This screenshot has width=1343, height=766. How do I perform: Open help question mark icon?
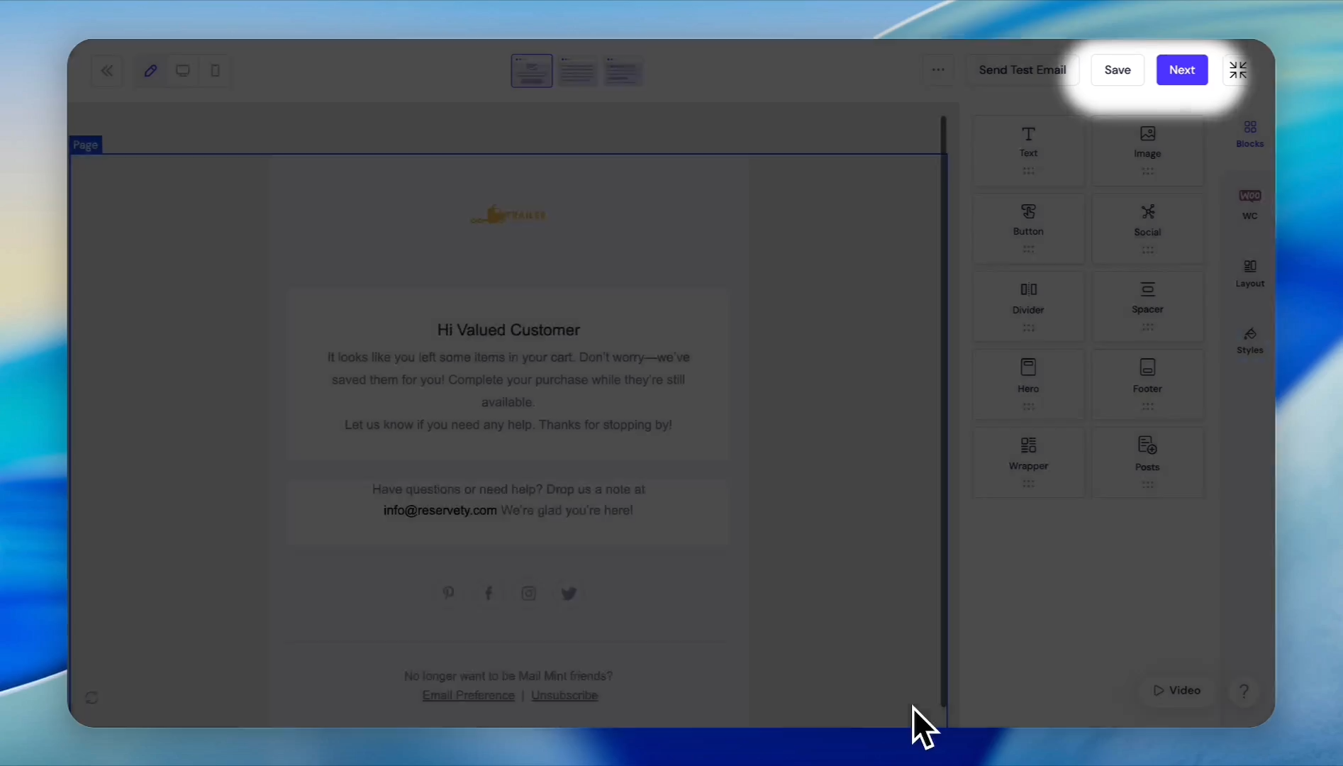coord(1243,691)
